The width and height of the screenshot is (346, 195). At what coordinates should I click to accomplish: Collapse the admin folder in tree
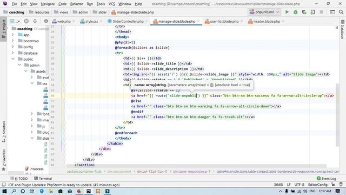coord(19,65)
